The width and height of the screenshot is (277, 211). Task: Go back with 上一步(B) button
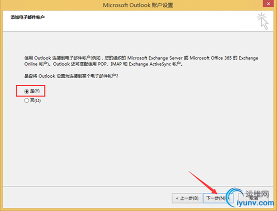[187, 198]
